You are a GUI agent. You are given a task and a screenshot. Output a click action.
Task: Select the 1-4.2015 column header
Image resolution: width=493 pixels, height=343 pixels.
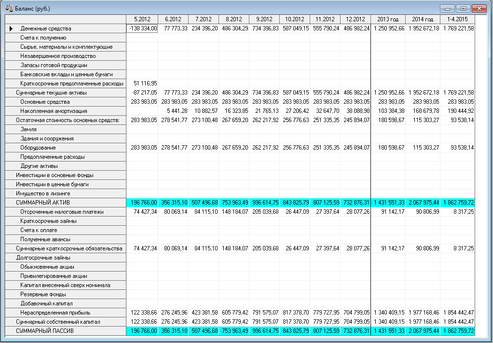point(457,19)
